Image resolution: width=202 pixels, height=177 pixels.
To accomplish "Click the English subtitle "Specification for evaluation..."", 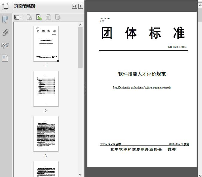I will click(x=142, y=88).
